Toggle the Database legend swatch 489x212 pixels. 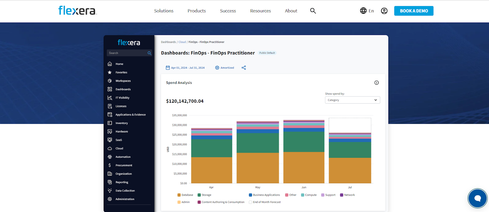(179, 195)
